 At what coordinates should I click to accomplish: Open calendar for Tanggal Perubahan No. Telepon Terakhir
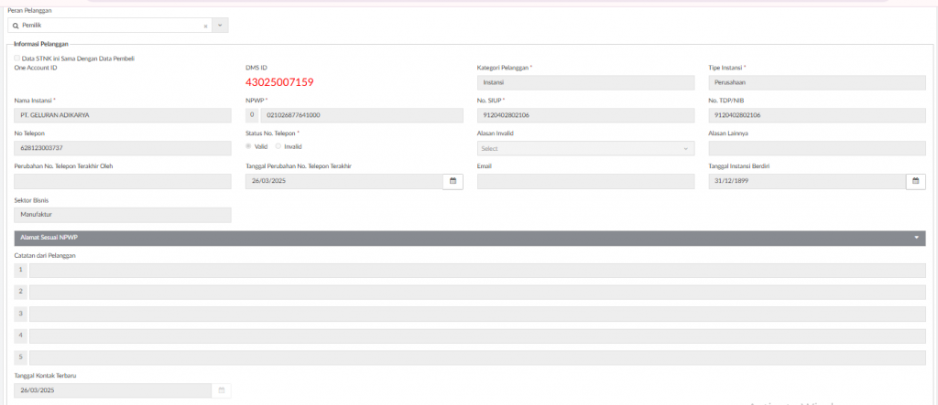pyautogui.click(x=453, y=182)
